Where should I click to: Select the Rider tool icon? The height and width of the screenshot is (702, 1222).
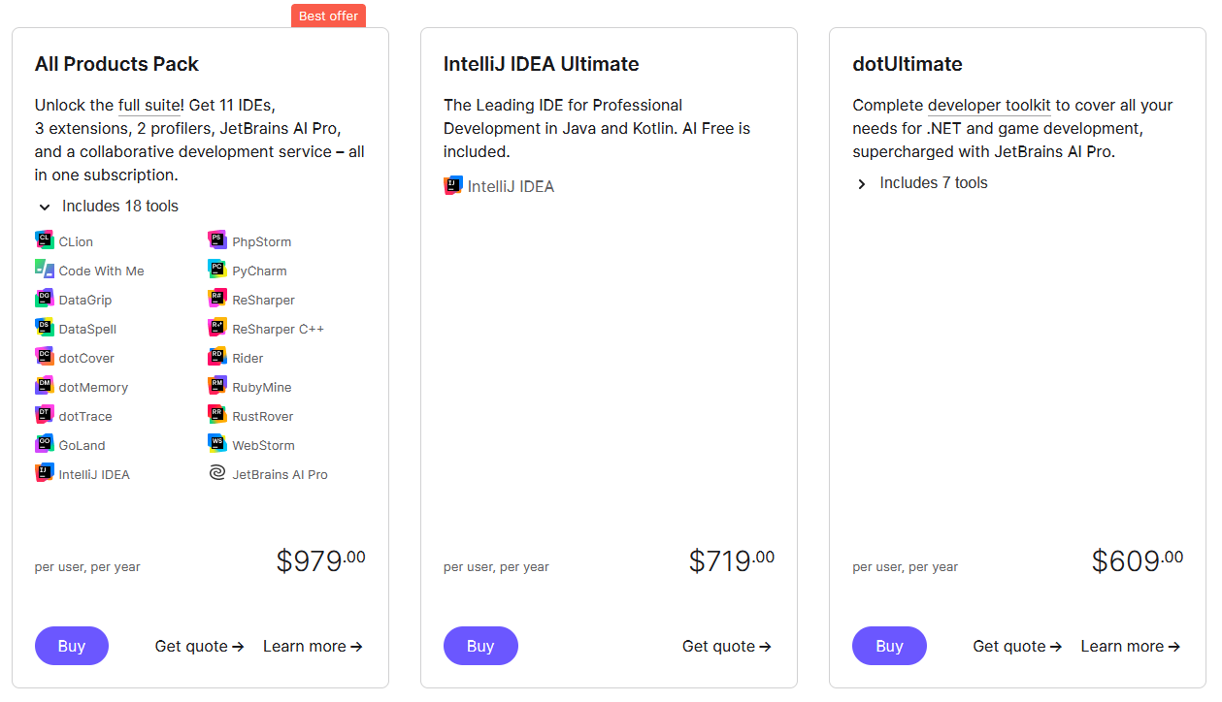pyautogui.click(x=217, y=357)
